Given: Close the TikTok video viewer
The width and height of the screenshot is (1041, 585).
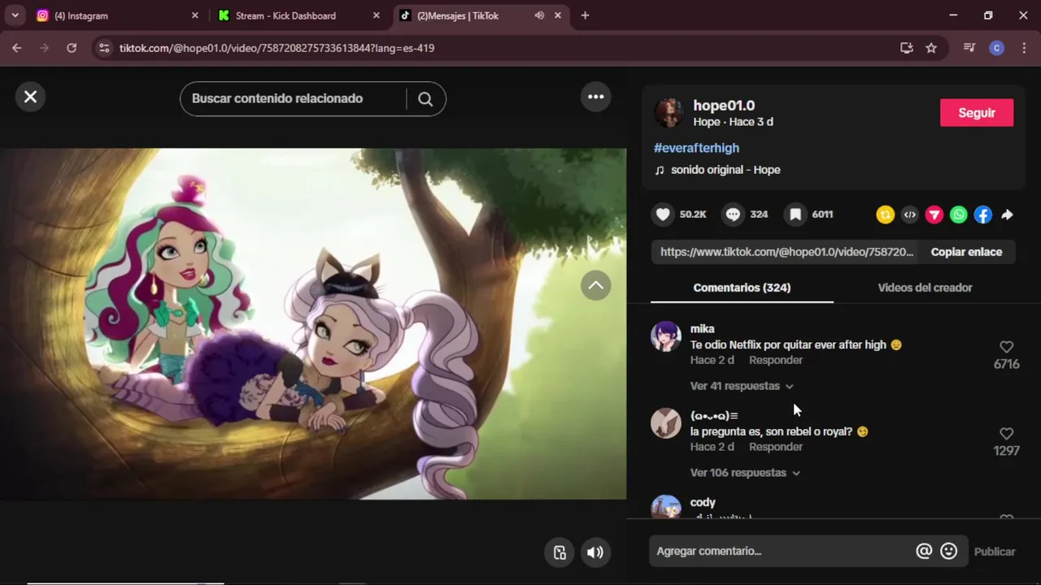Looking at the screenshot, I should [30, 97].
